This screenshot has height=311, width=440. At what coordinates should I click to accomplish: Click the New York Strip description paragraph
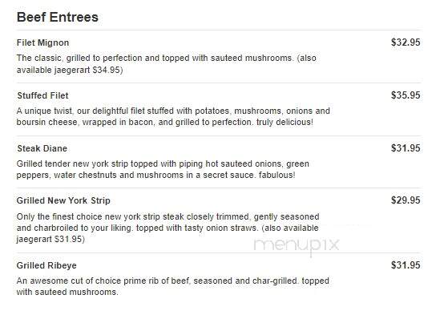168,228
